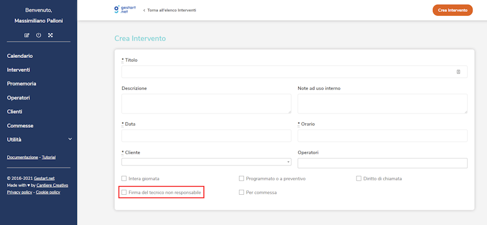
Task: Click the Orario input field
Action: [383, 136]
